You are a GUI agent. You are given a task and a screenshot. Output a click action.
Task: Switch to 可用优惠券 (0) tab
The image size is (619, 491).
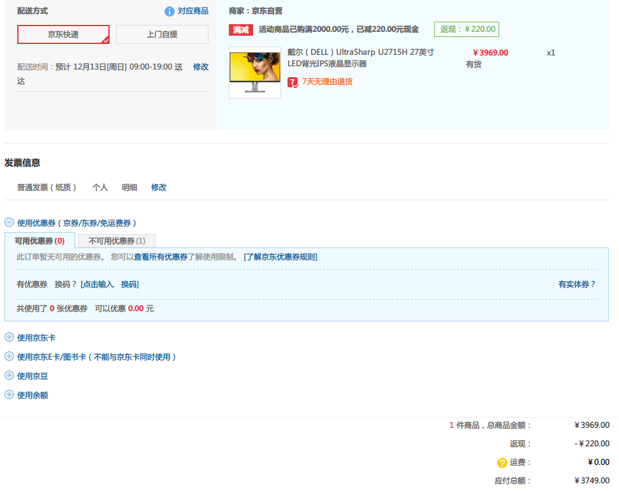click(40, 240)
